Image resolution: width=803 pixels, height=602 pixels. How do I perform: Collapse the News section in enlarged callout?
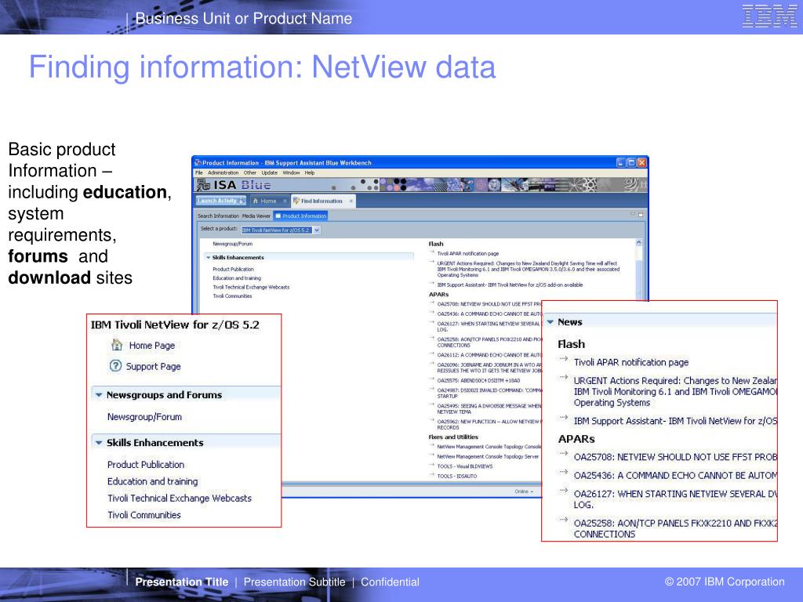click(550, 322)
